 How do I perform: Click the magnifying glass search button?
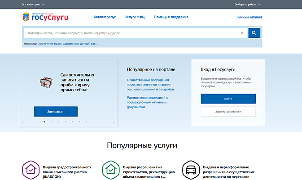click(x=254, y=33)
